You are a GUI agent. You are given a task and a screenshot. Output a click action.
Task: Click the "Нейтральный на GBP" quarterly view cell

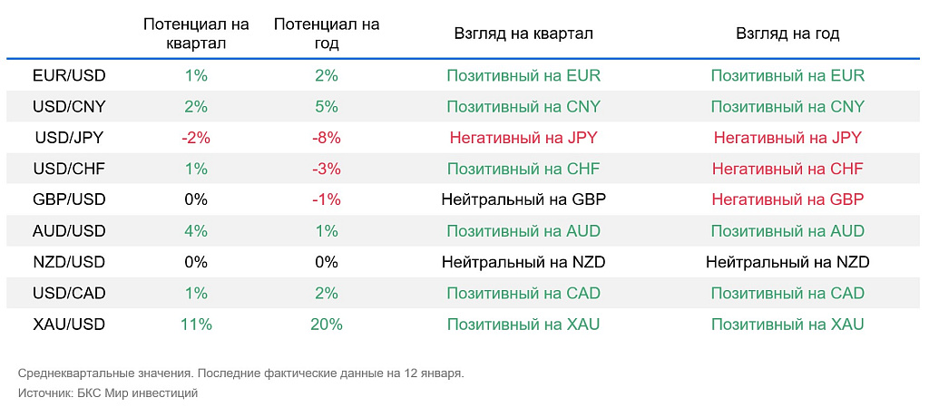pyautogui.click(x=523, y=199)
